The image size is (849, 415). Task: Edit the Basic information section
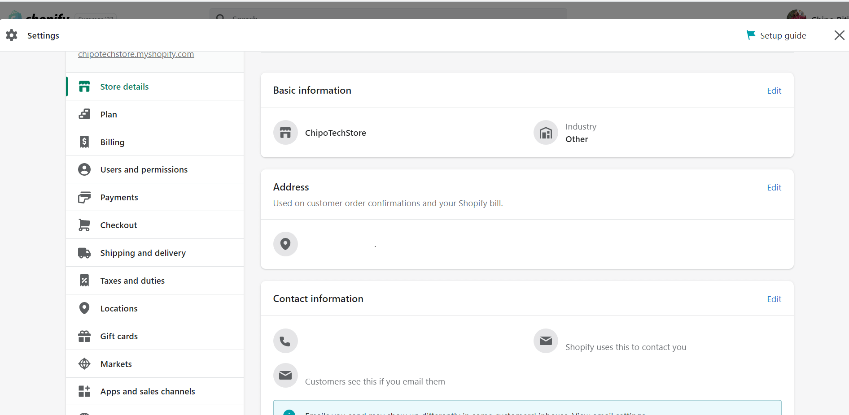tap(774, 91)
